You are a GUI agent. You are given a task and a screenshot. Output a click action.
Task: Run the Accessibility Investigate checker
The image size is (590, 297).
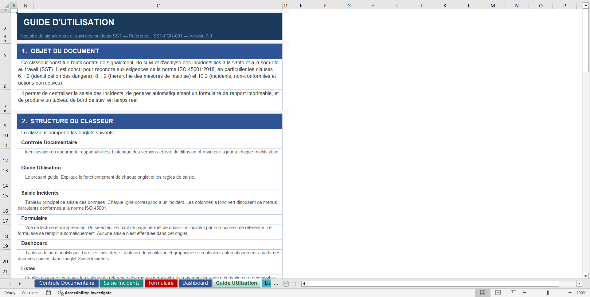pyautogui.click(x=85, y=293)
